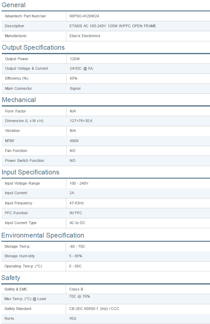Select the 100 - 240V input voltage value

(79, 183)
